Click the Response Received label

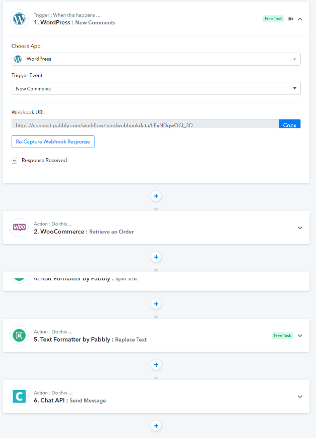[44, 160]
